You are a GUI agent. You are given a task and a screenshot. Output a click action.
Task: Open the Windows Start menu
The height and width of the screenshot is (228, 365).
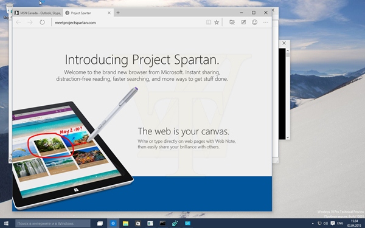(x=6, y=223)
